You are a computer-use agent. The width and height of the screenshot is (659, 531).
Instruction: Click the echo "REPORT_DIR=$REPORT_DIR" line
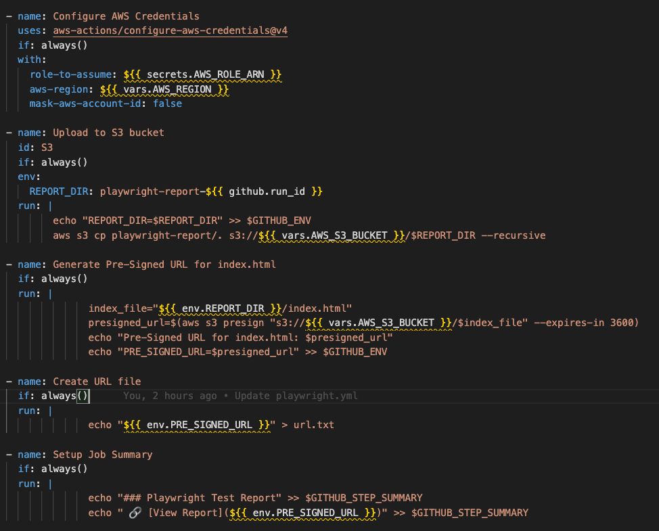(x=181, y=221)
